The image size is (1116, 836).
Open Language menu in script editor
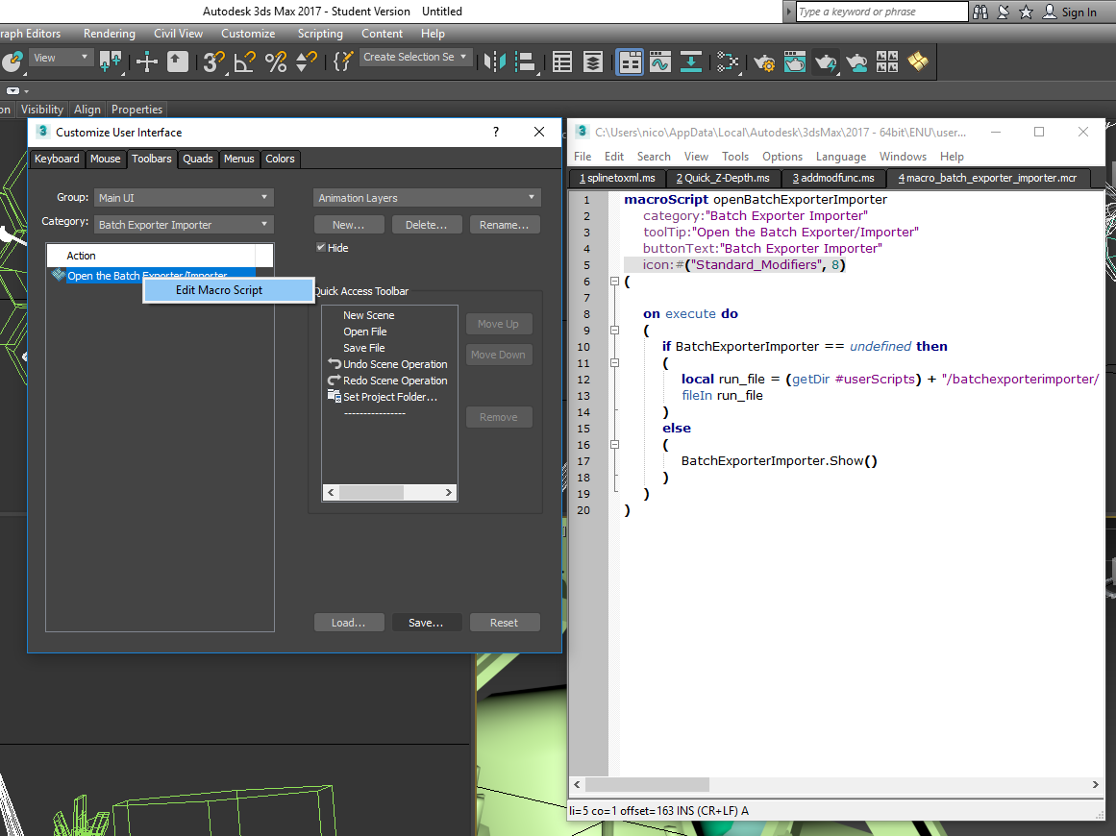[840, 157]
